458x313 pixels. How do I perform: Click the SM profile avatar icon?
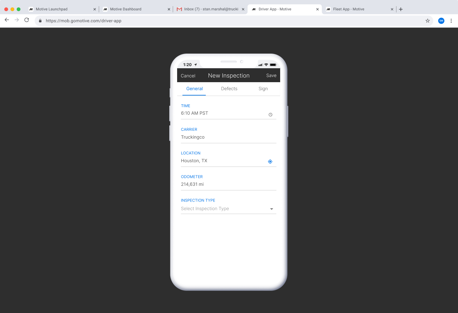[441, 21]
